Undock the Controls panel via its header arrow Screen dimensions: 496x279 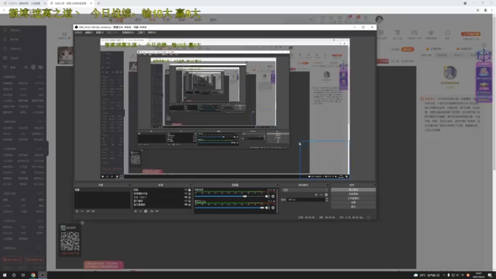tap(374, 185)
